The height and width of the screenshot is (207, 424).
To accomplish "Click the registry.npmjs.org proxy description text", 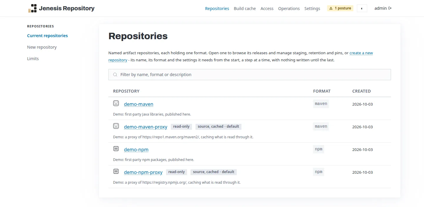I will pos(177,183).
